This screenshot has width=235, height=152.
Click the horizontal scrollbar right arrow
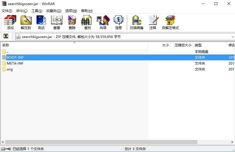(x=232, y=142)
